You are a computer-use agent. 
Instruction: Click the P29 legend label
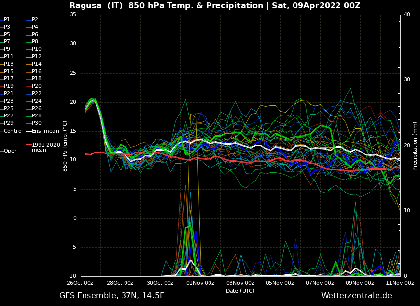9,123
